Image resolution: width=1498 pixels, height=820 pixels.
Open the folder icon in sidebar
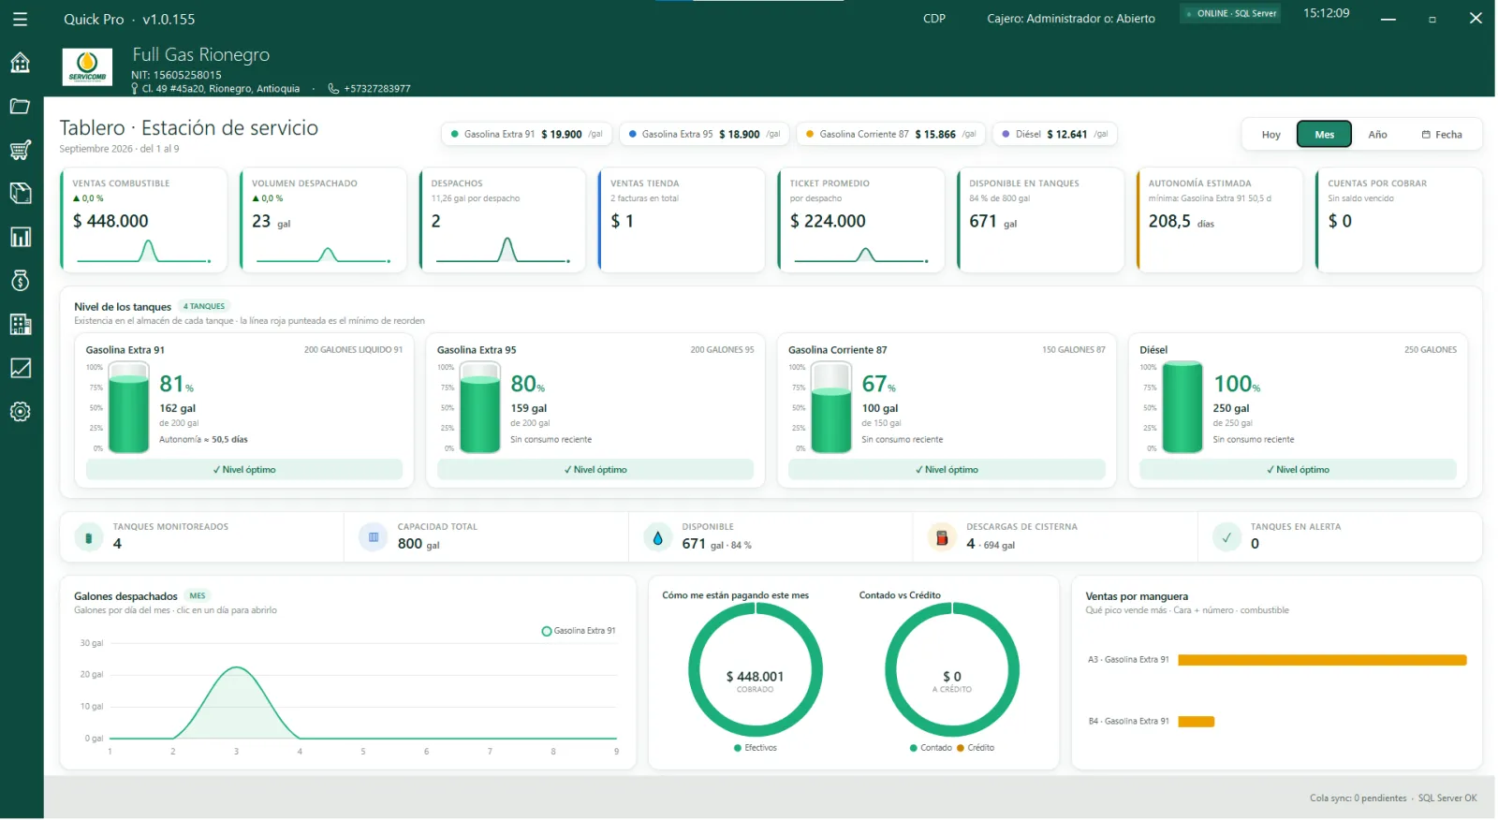pos(20,107)
